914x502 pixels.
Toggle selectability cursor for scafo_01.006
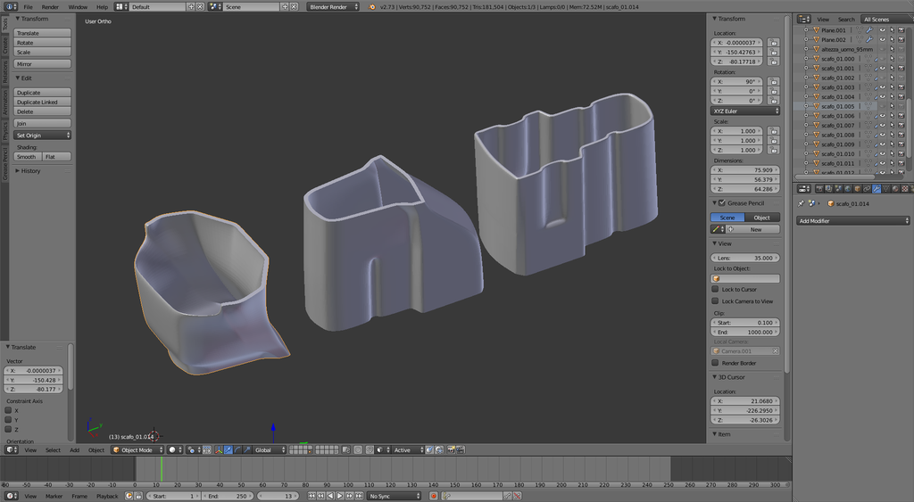point(892,116)
